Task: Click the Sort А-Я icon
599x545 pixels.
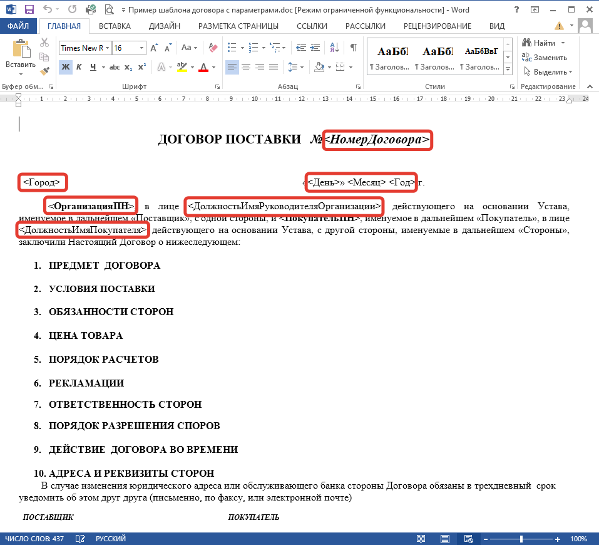Action: pyautogui.click(x=336, y=48)
